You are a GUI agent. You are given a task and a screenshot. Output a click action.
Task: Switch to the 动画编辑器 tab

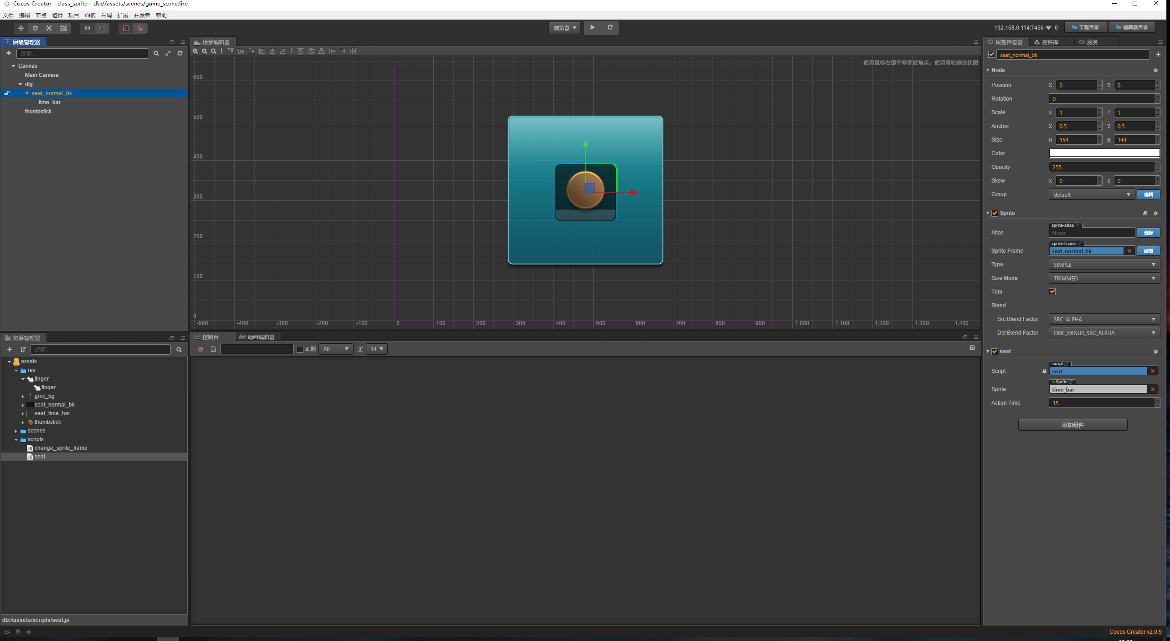pos(257,337)
